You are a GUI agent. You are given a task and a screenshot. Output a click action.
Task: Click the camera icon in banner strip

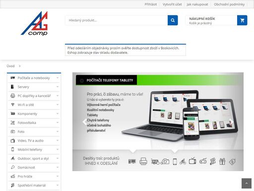pyautogui.click(x=165, y=161)
